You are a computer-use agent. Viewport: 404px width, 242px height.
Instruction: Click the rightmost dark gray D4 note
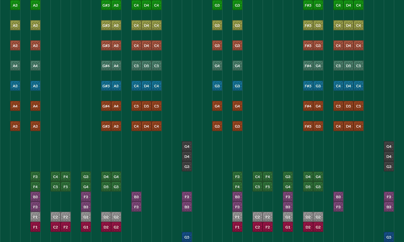pyautogui.click(x=389, y=156)
